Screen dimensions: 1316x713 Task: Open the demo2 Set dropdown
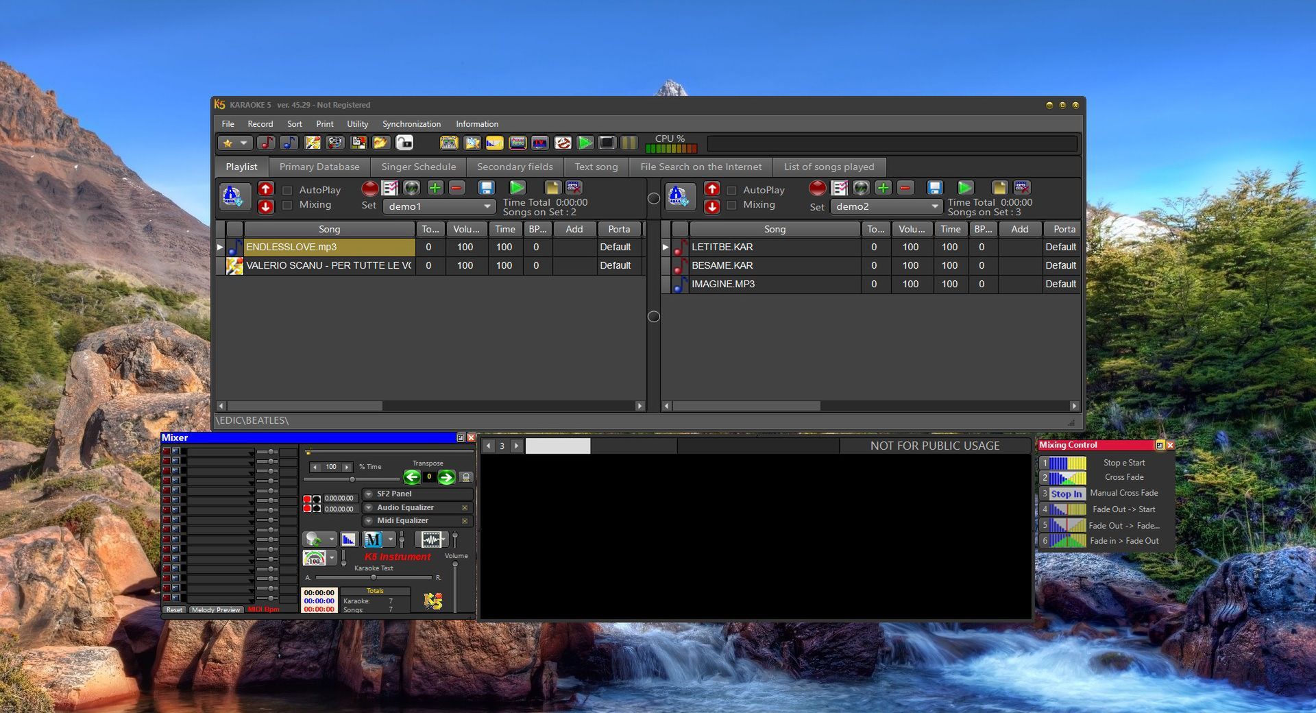tap(934, 206)
